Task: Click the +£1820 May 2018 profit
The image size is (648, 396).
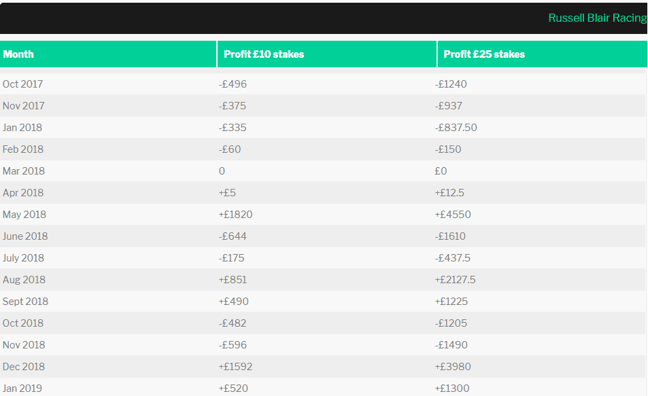Action: (x=235, y=215)
